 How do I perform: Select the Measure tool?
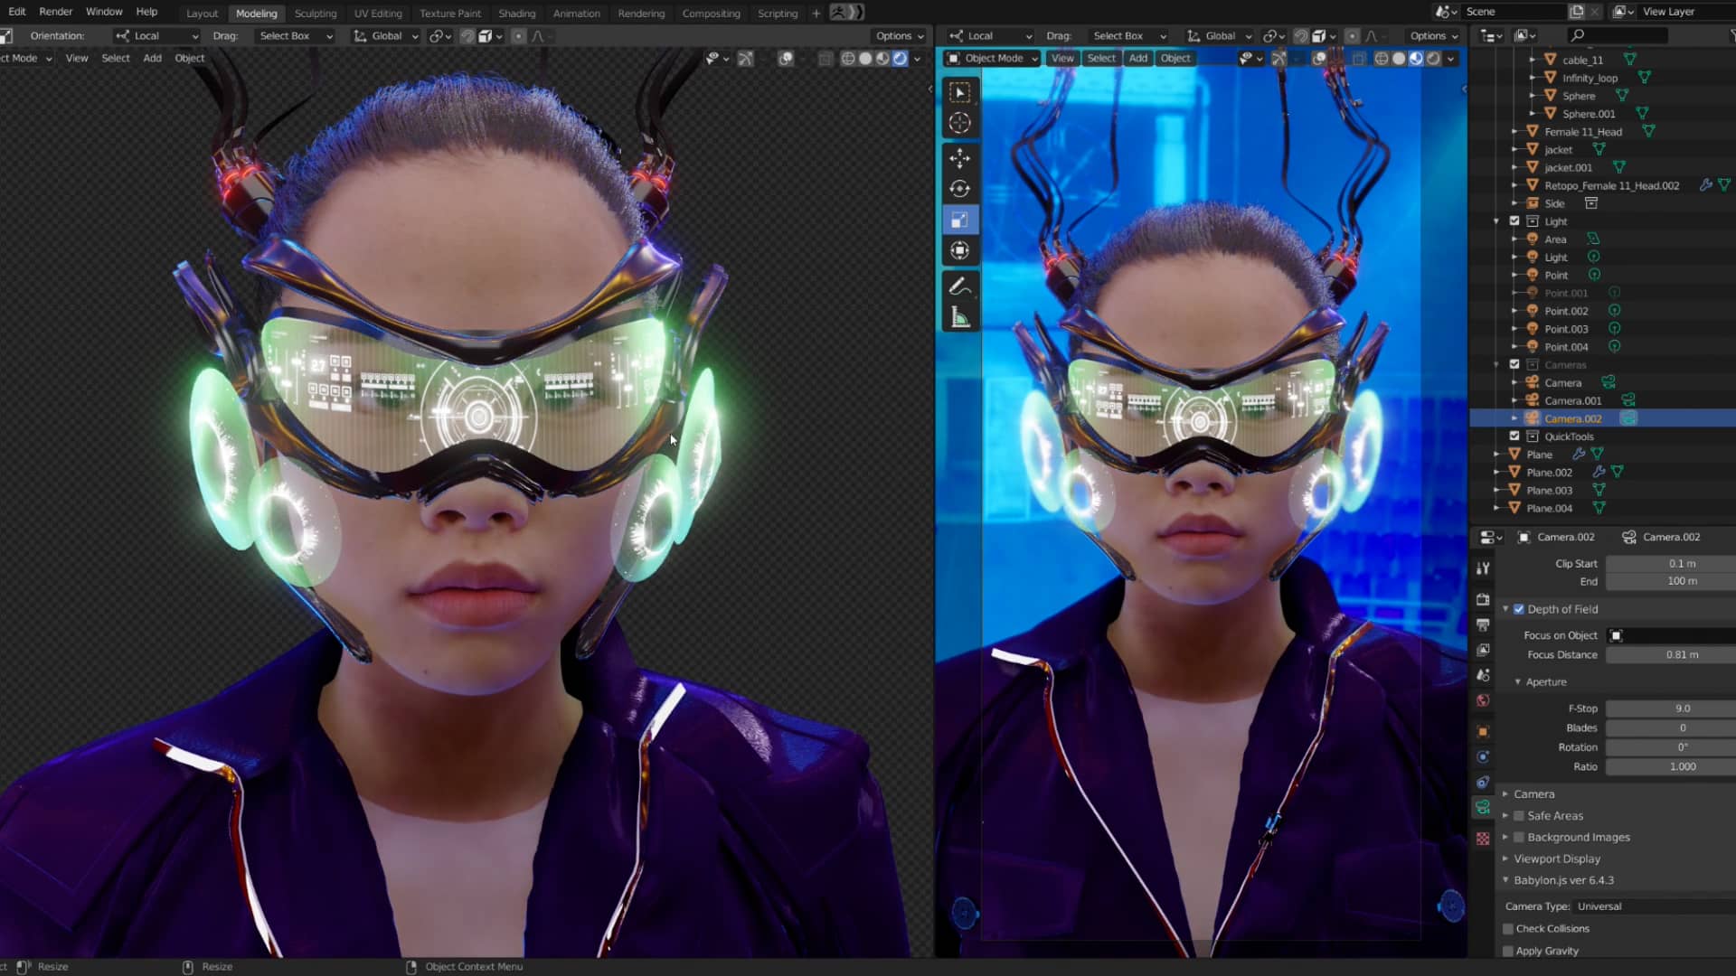[x=959, y=312]
